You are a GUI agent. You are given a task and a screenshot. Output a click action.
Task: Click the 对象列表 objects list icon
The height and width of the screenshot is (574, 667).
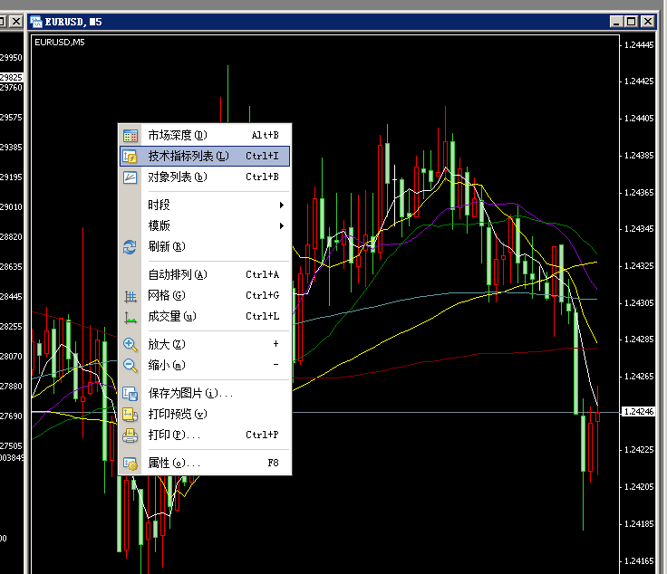click(x=130, y=177)
